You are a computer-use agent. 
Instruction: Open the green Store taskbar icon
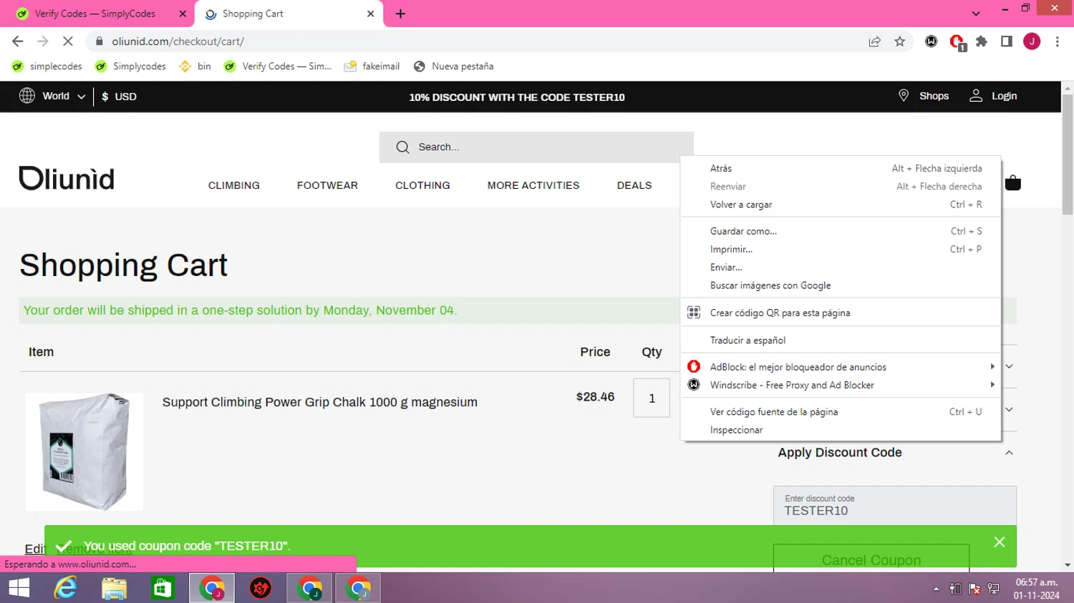163,588
